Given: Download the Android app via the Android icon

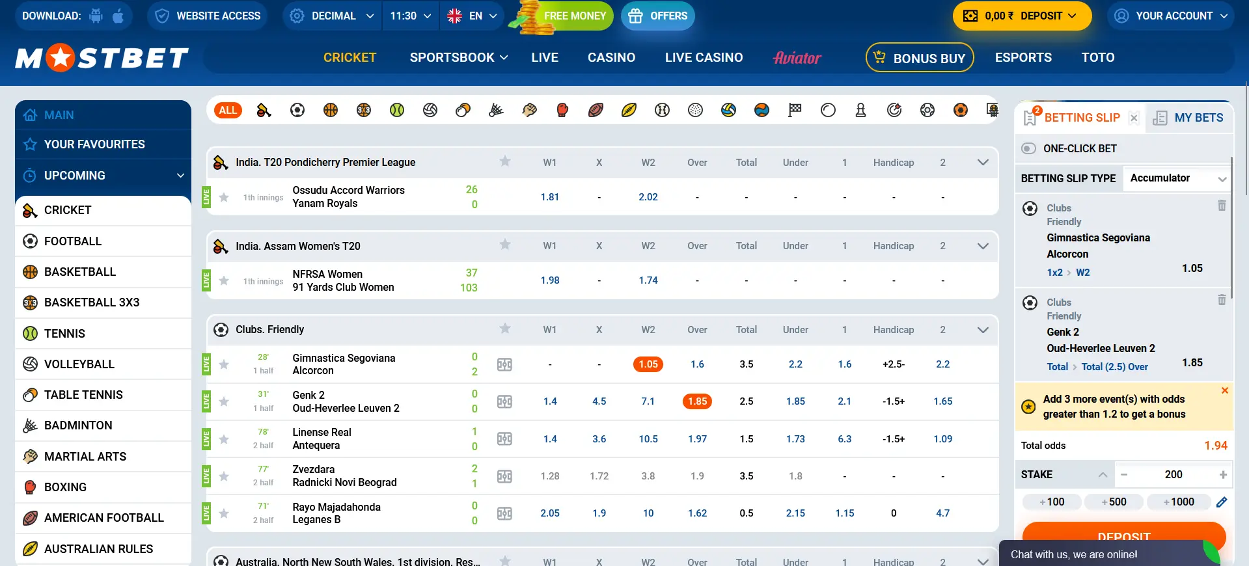Looking at the screenshot, I should pos(96,16).
